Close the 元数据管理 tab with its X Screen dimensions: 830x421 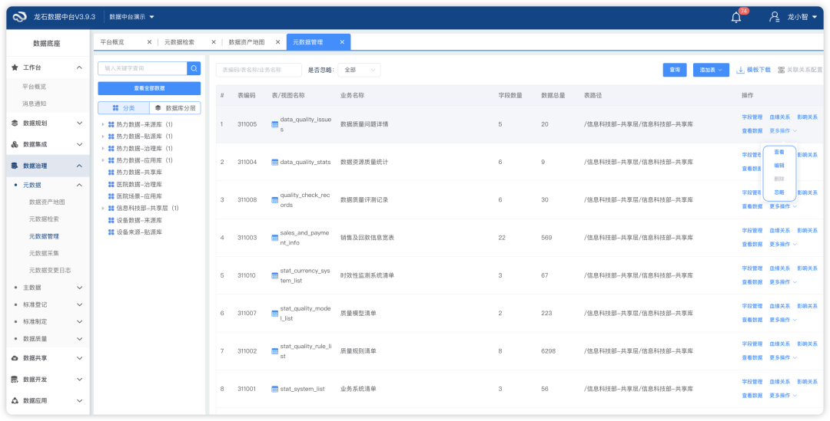pyautogui.click(x=342, y=41)
